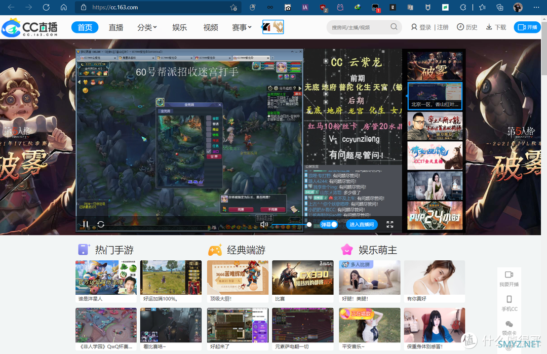Select the 首页 tab
This screenshot has height=354, width=547.
pos(85,27)
